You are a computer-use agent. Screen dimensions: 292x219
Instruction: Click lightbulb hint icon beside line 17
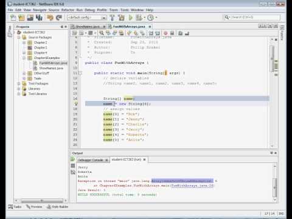pyautogui.click(x=76, y=104)
